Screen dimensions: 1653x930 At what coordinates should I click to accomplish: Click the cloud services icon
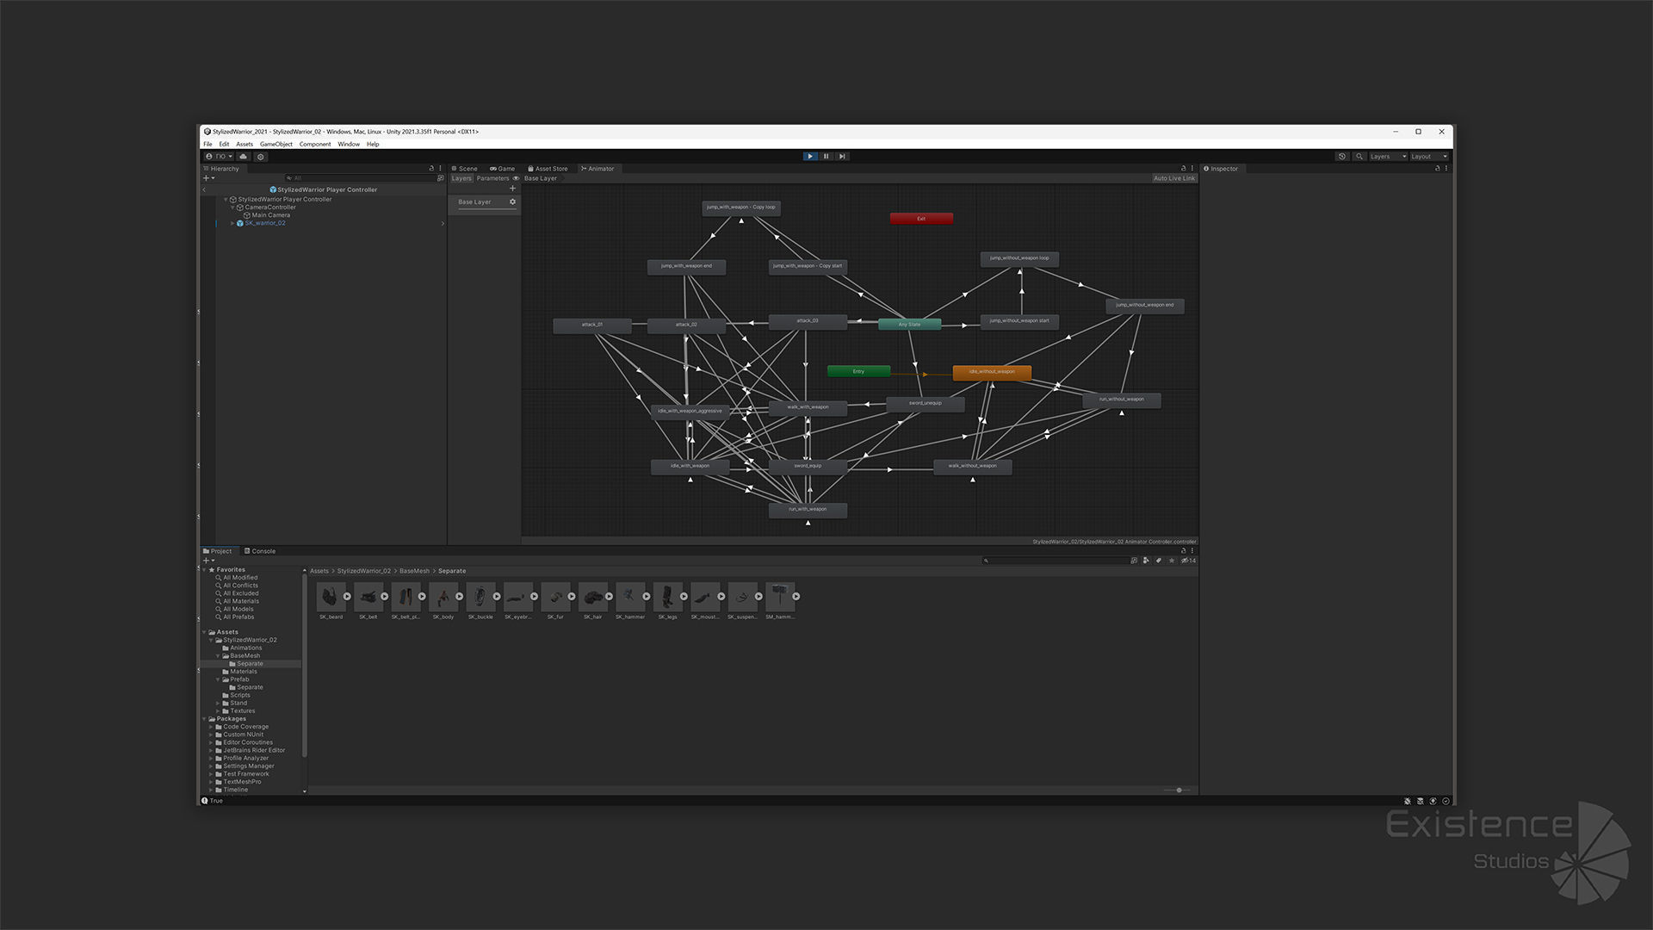[244, 157]
